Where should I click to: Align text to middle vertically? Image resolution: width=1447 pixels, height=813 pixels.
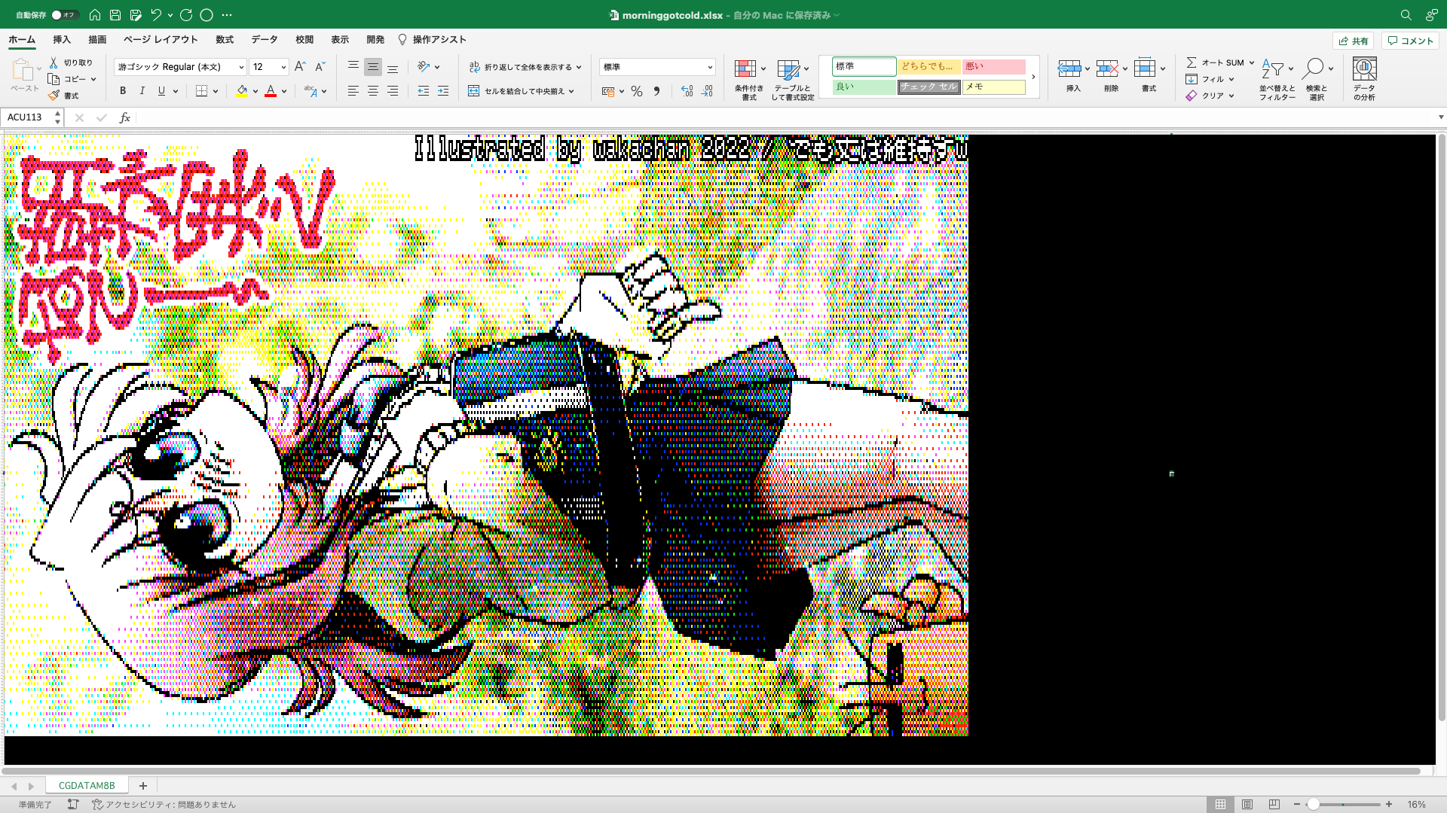(x=373, y=66)
